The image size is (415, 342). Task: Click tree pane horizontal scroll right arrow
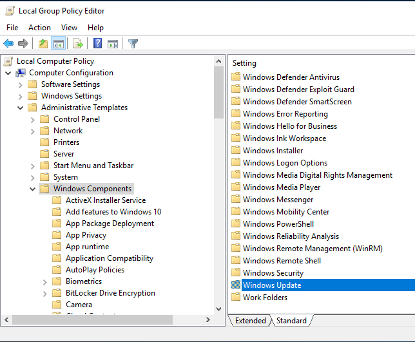click(208, 320)
